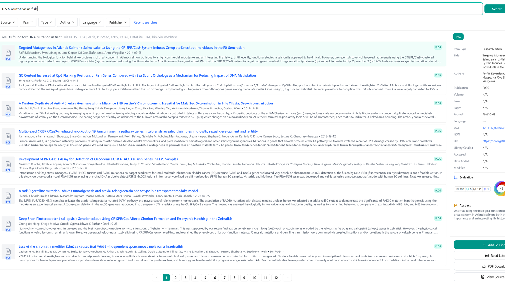Go to results page 8
The image size is (505, 284).
click(234, 278)
